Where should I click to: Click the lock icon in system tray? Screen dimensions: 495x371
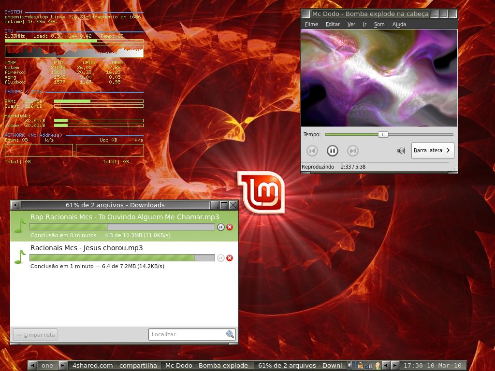click(360, 365)
